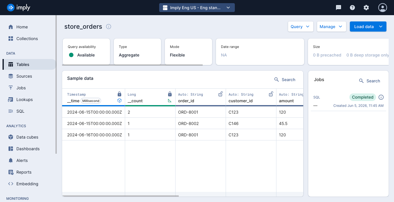The width and height of the screenshot is (394, 202).
Task: Click the store_orders table title
Action: pyautogui.click(x=83, y=27)
